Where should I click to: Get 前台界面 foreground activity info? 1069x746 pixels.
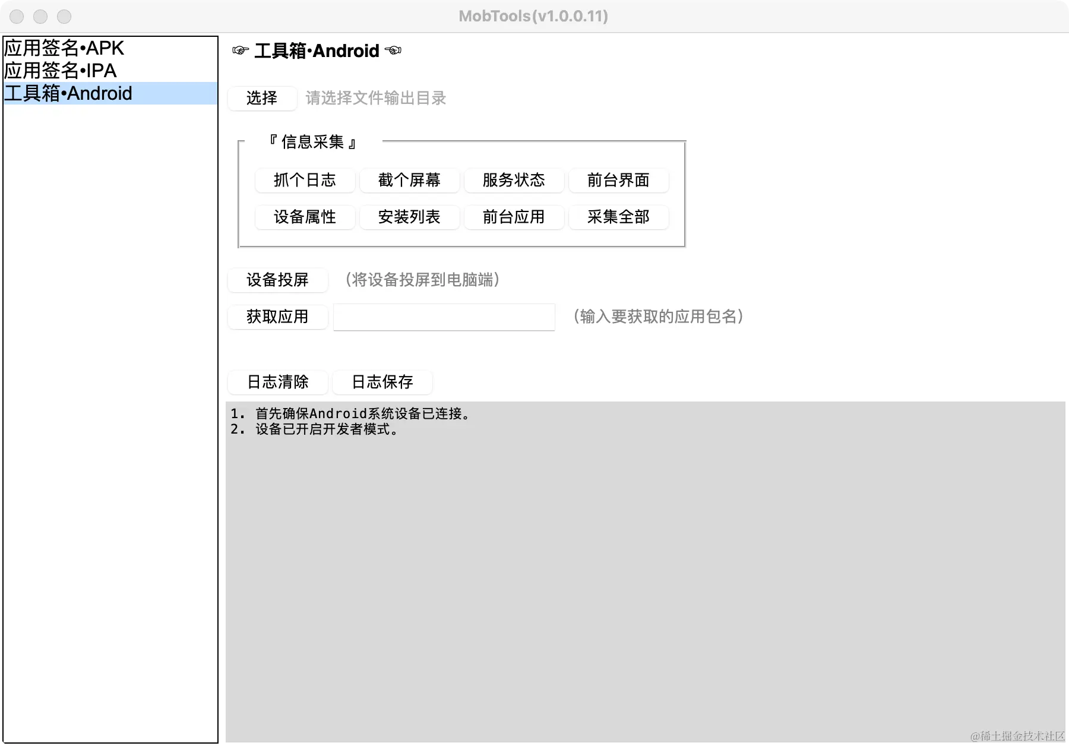[618, 180]
